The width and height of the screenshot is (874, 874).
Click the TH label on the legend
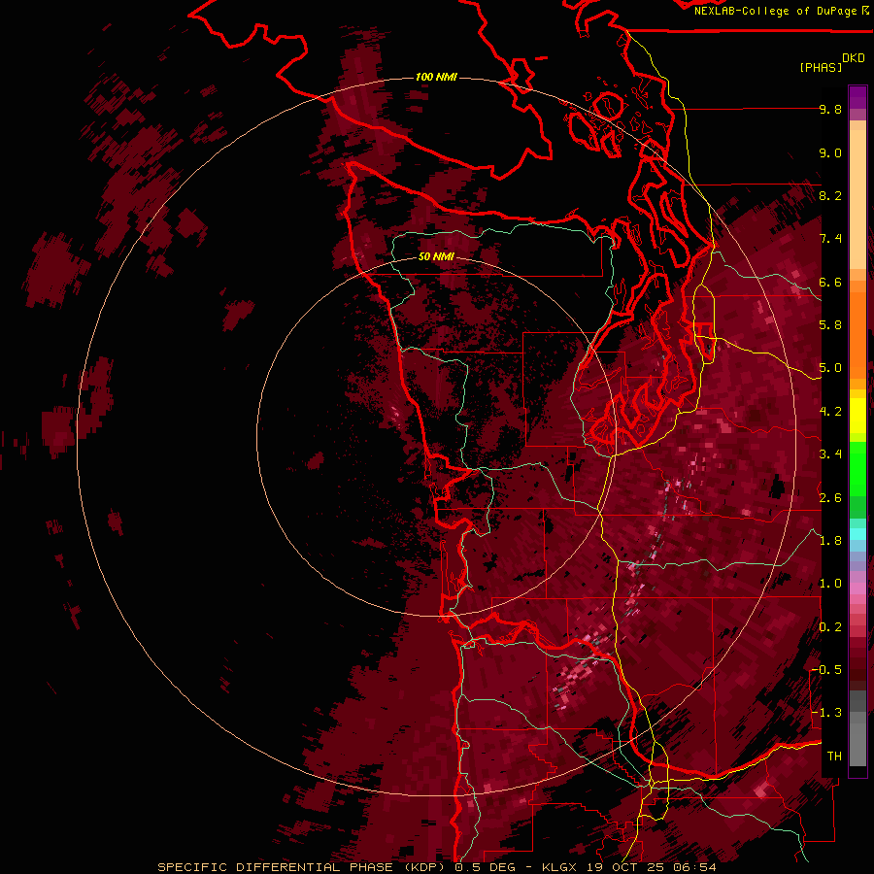point(834,756)
